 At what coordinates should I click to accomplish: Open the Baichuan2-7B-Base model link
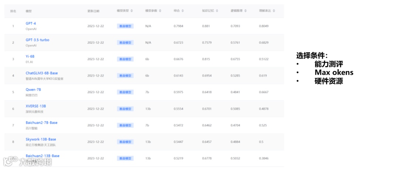tap(41, 123)
